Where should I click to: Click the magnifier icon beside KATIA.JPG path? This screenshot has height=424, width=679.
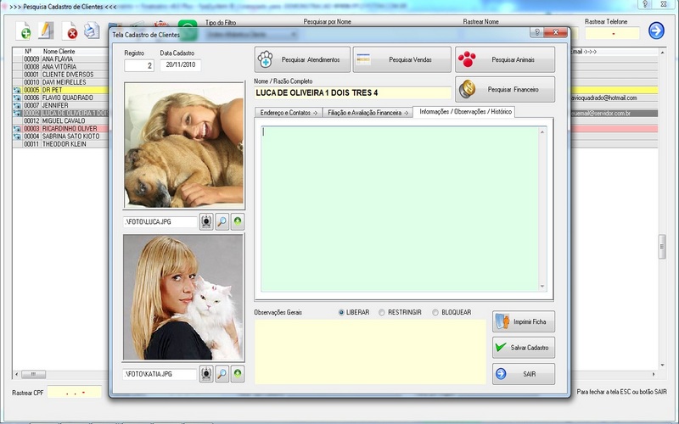222,374
